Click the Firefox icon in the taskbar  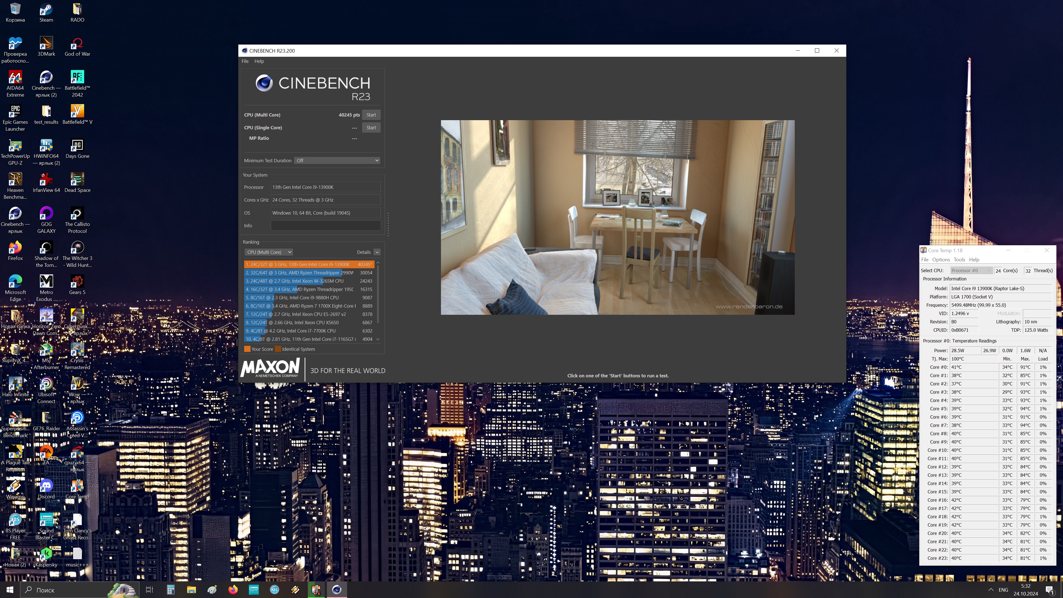point(233,589)
